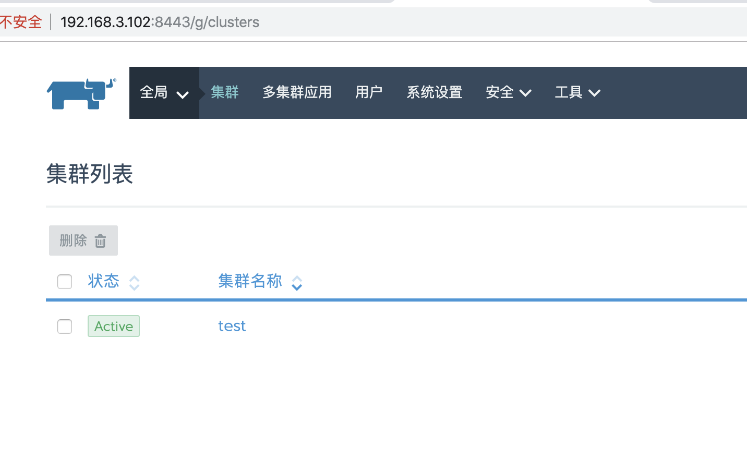
Task: Open the test cluster link
Action: tap(232, 326)
